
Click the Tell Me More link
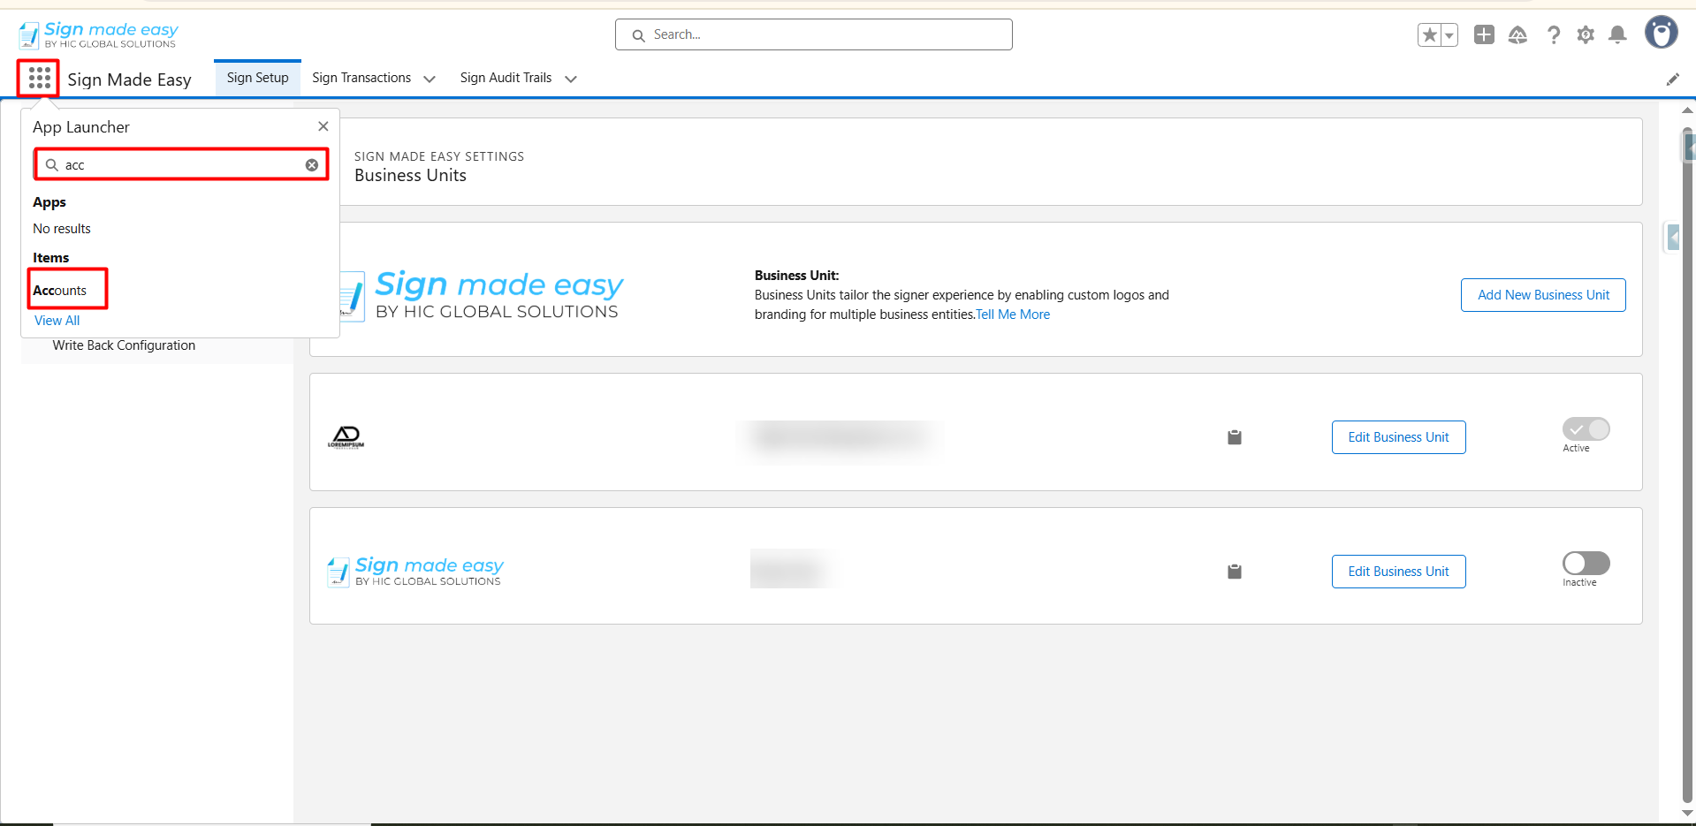pyautogui.click(x=1013, y=314)
